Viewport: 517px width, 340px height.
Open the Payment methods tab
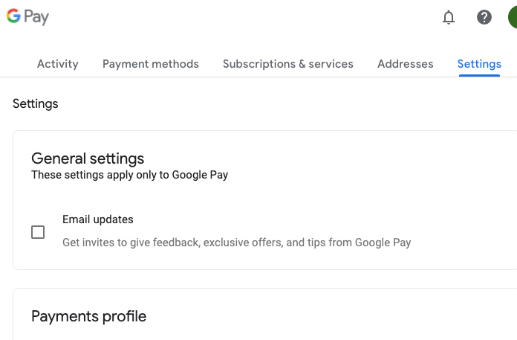tap(151, 64)
